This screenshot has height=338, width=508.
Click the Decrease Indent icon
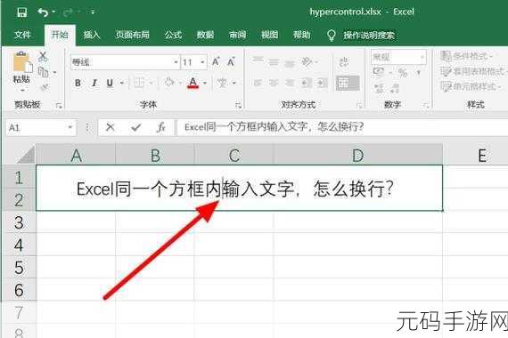306,84
